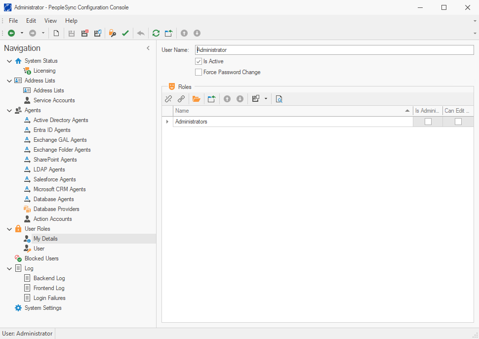Image resolution: width=479 pixels, height=339 pixels.
Task: Click the Roles toolbar move down arrow
Action: click(240, 99)
